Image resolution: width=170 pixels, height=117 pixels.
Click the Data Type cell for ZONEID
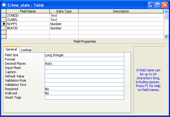point(64,15)
